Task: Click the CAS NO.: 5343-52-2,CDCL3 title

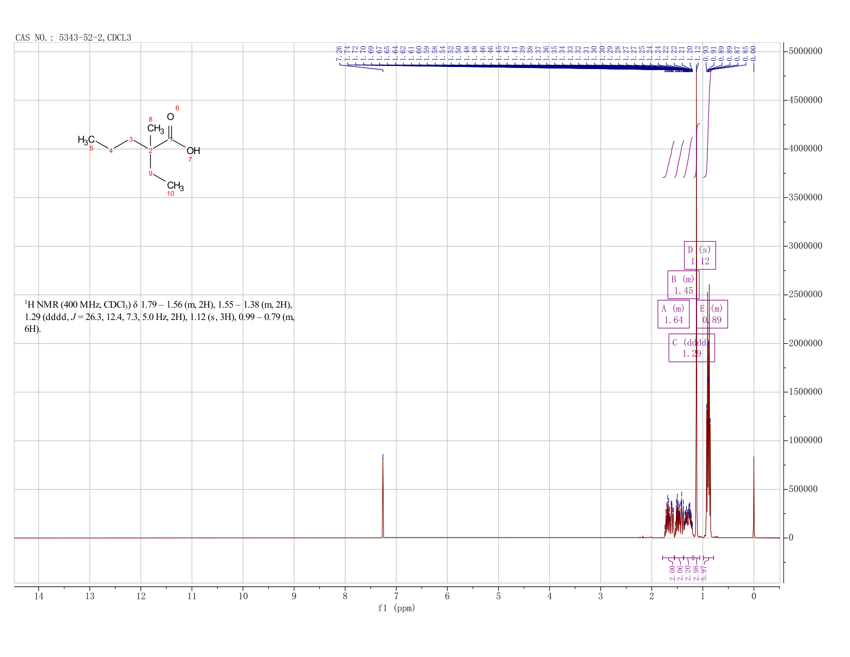Action: (x=73, y=38)
